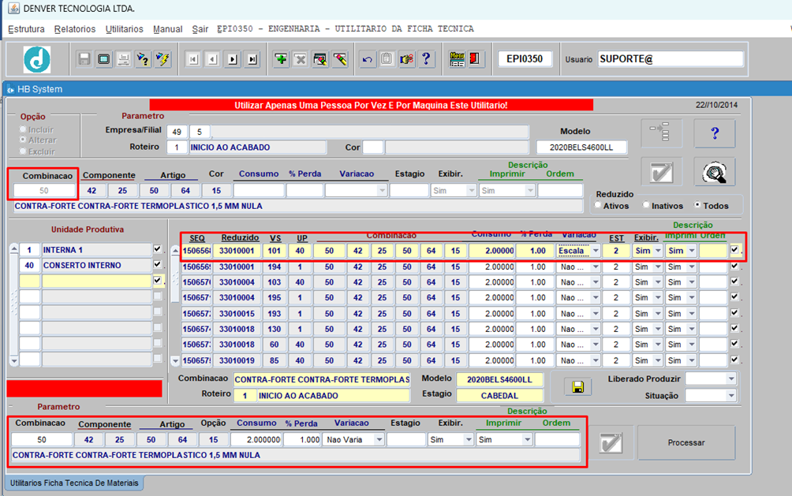Viewport: 792px width, 496px height.
Task: Click the clear field eraser icon
Action: (340, 59)
